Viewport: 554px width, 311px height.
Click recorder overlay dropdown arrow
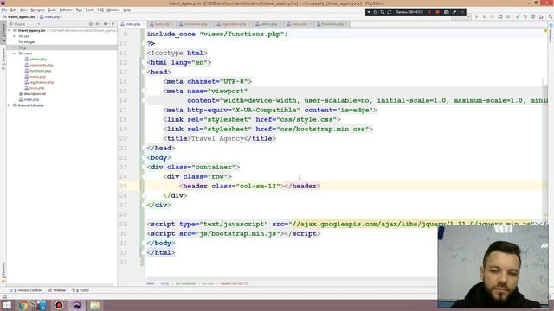369,12
